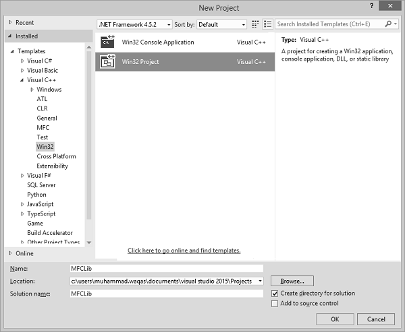405x332 pixels.
Task: Click the Solution name input field
Action: point(167,294)
